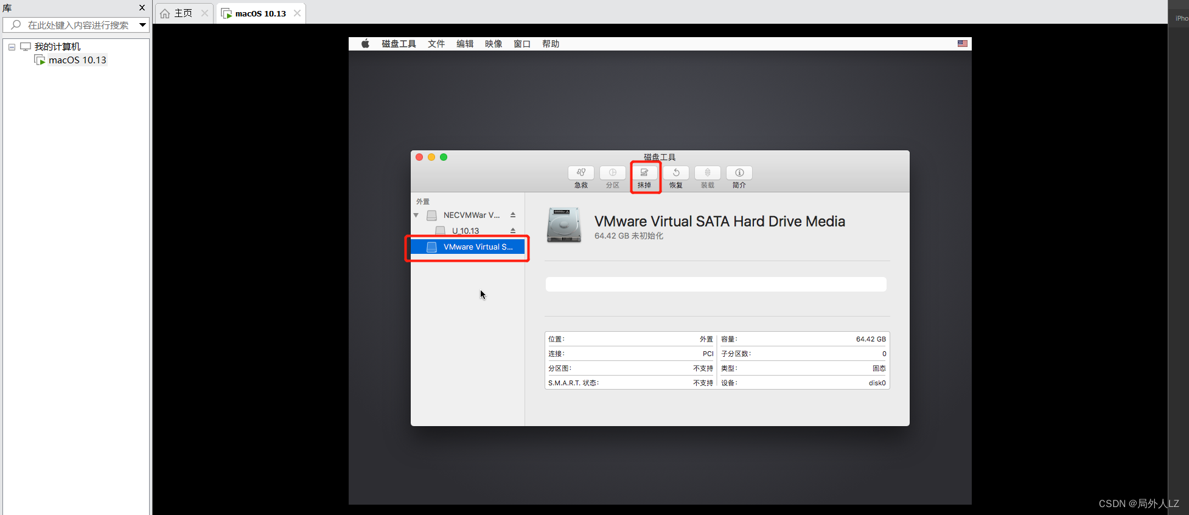1189x515 pixels.
Task: Close the 主页 tab
Action: 204,13
